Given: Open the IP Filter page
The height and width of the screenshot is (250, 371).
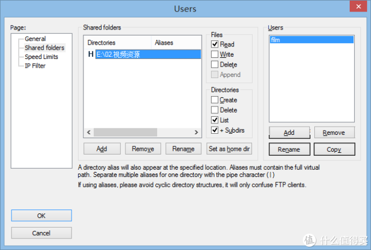Looking at the screenshot, I should tap(35, 66).
